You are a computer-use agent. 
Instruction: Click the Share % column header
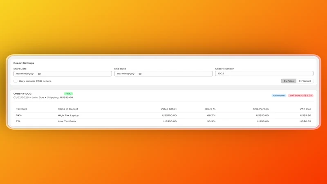210,109
